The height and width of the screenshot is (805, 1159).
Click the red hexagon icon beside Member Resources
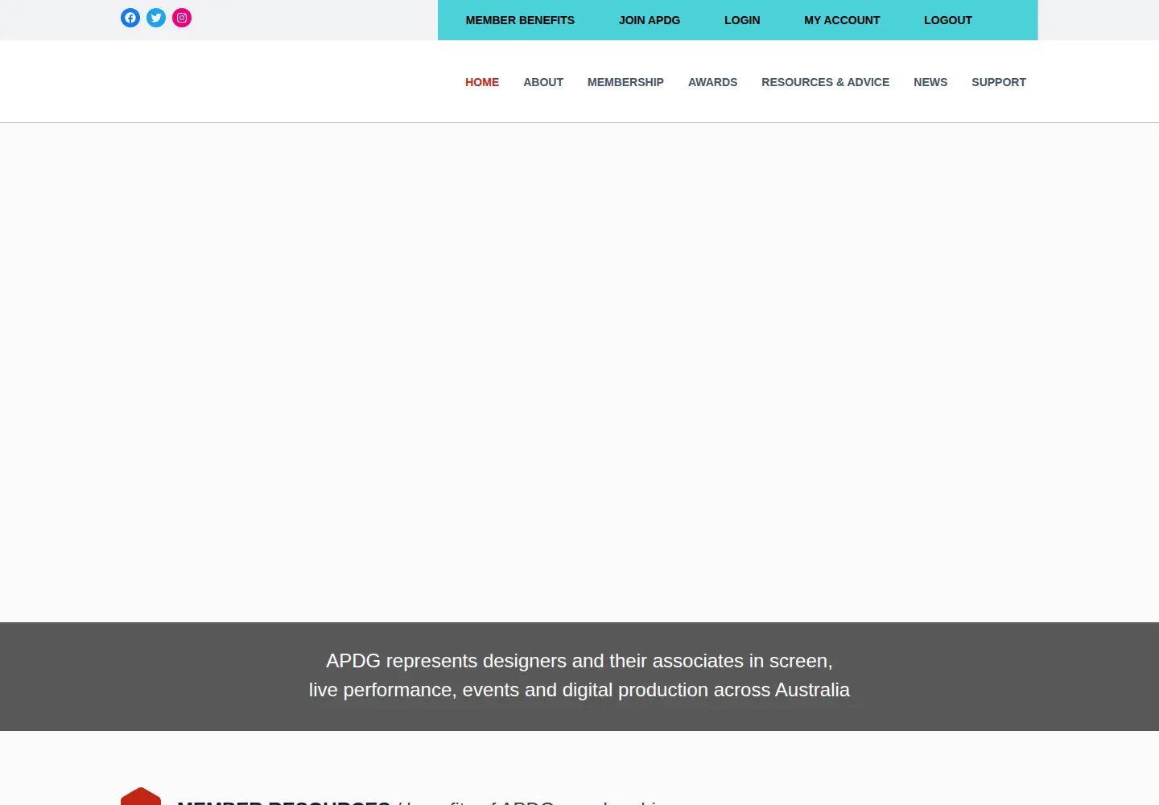tap(141, 796)
